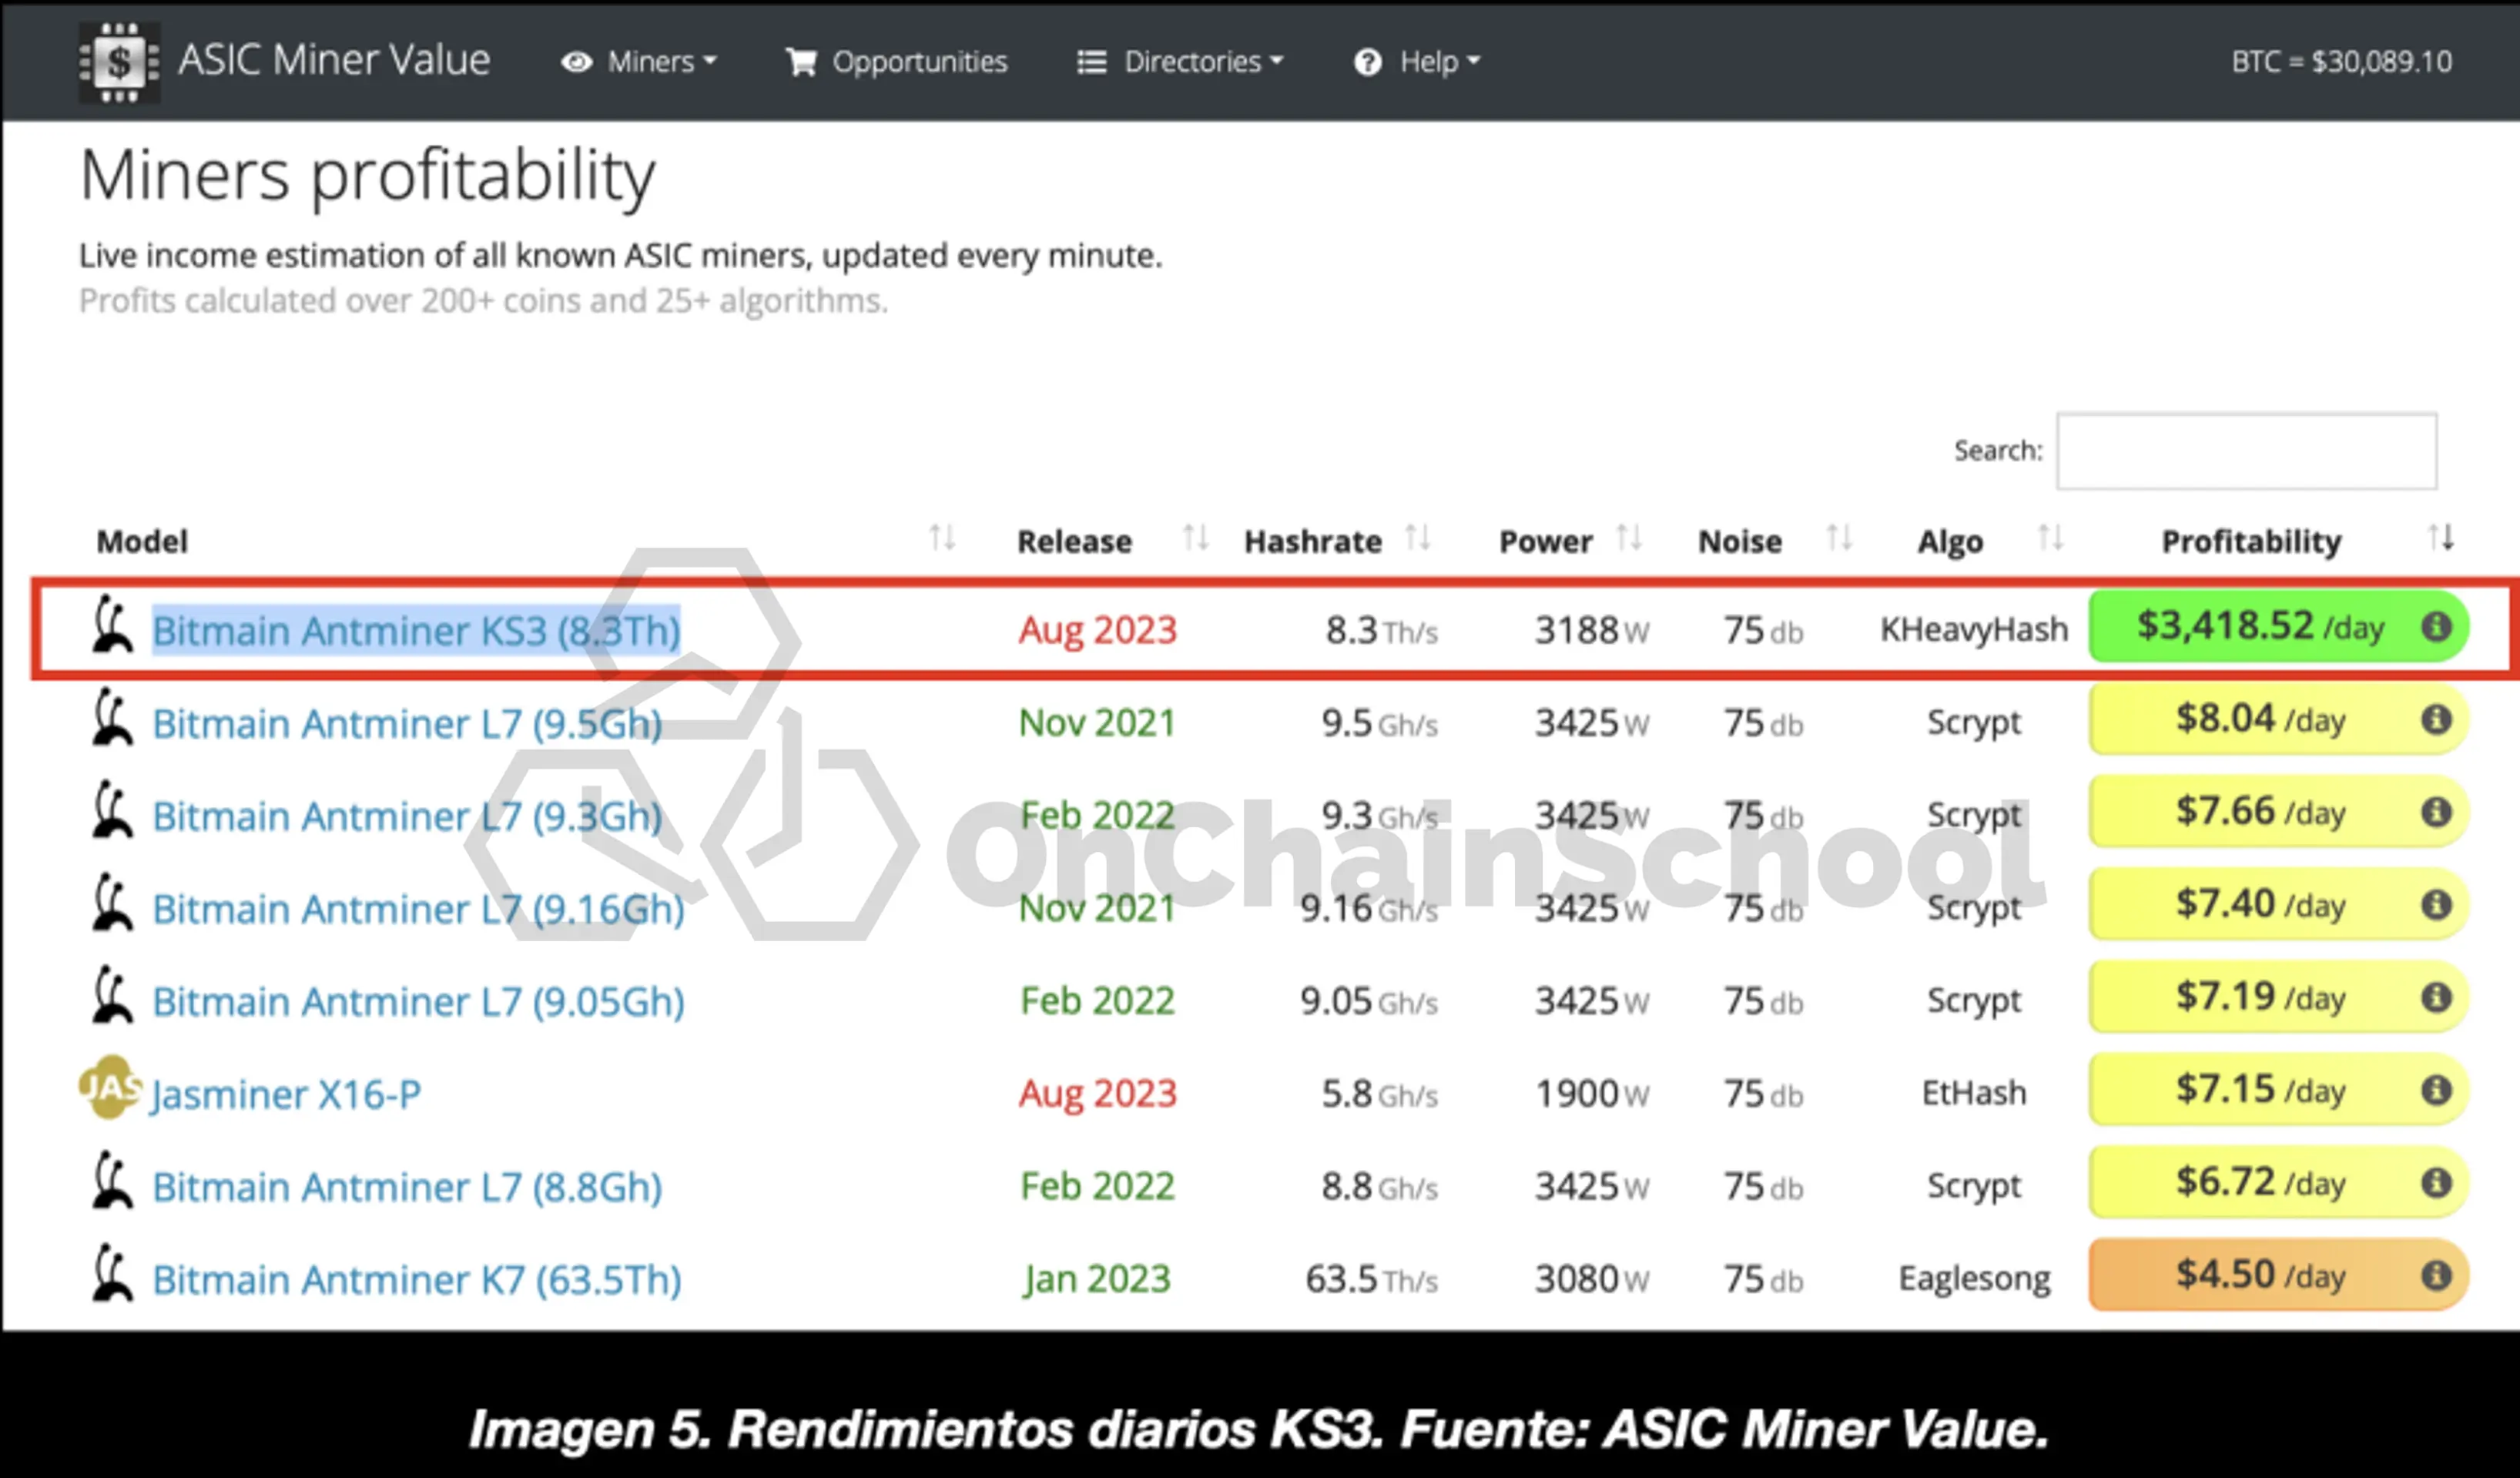The image size is (2520, 1478).
Task: Click info icon on $8.04/day badge
Action: [x=2436, y=719]
